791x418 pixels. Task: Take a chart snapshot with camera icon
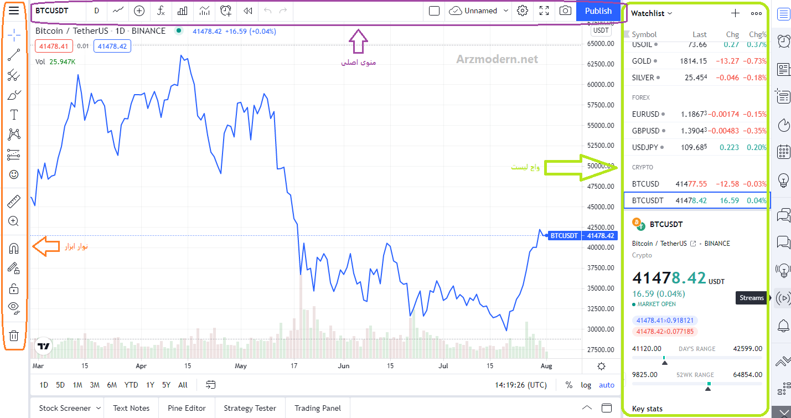565,11
